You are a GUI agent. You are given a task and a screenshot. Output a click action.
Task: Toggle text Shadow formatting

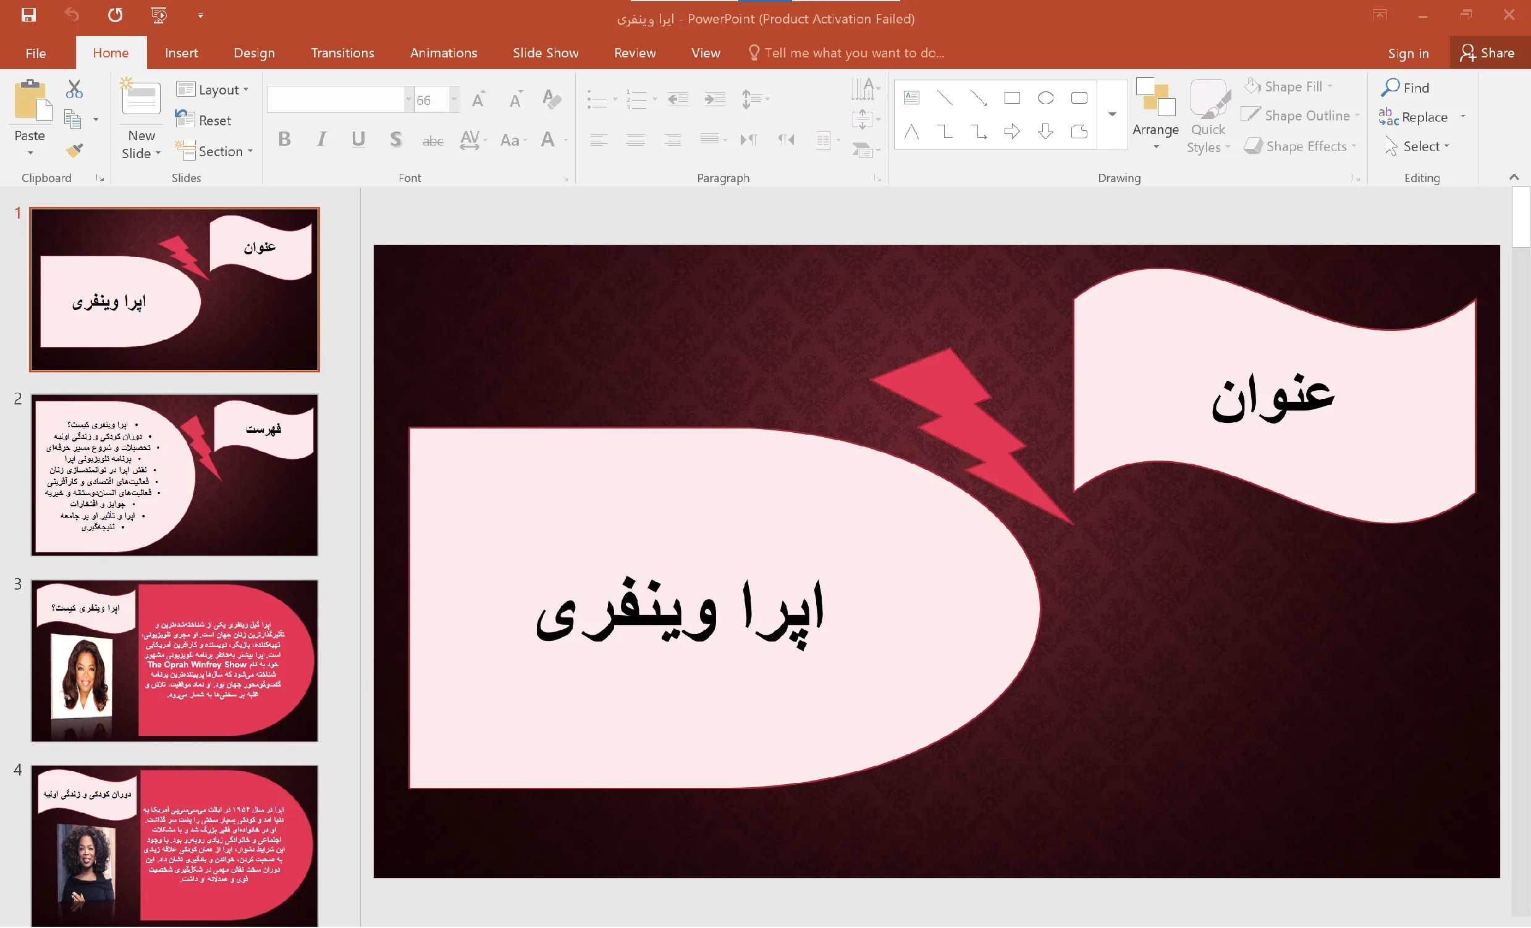point(396,139)
